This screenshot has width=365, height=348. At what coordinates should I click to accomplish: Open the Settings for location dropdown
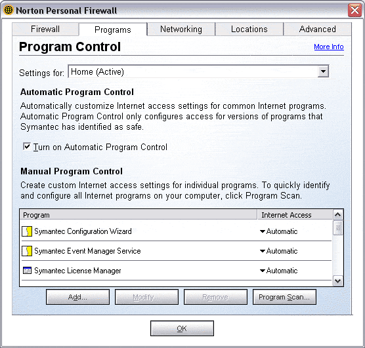point(323,71)
